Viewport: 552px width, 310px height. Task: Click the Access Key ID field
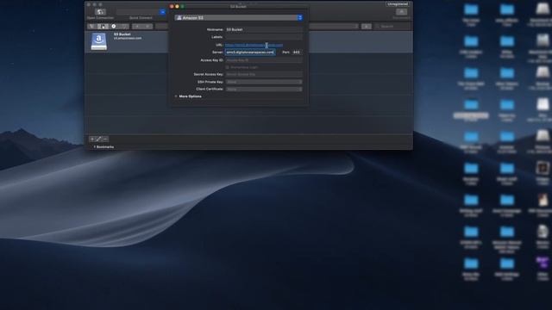[x=264, y=60]
